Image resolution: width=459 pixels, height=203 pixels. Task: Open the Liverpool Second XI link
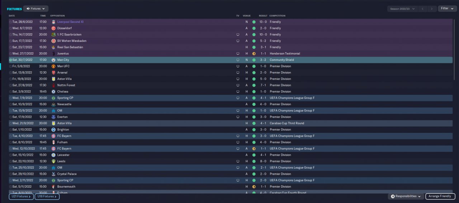[x=70, y=22]
